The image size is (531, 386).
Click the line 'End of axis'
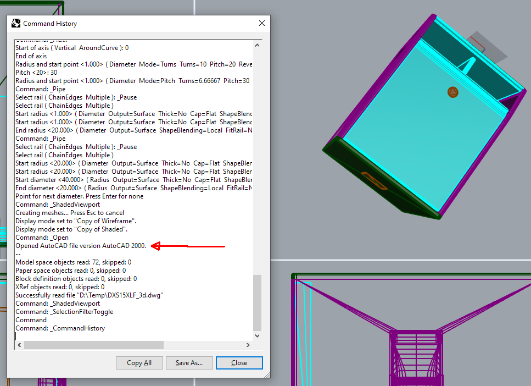pos(31,56)
